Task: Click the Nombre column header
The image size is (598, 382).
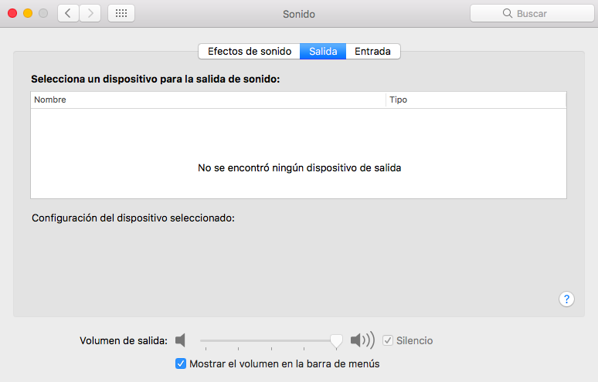Action: 208,100
